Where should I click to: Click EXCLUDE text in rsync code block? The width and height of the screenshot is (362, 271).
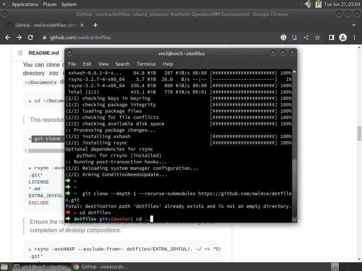(39, 203)
